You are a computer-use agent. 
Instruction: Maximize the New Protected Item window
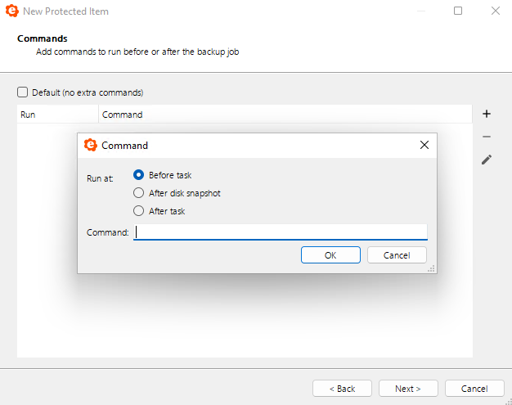(x=458, y=11)
